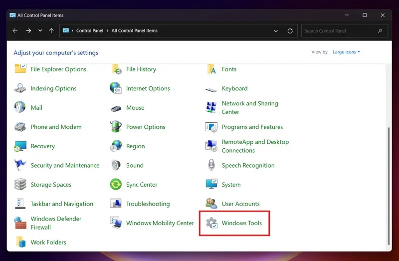
Task: Click the Search Control Panel field
Action: [x=345, y=31]
